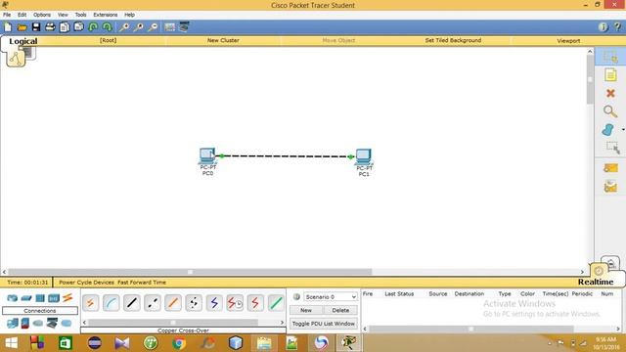Click PC0 device on the workspace
This screenshot has width=626, height=352.
click(x=207, y=156)
